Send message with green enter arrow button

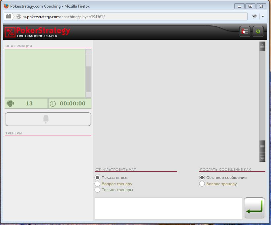click(x=254, y=208)
